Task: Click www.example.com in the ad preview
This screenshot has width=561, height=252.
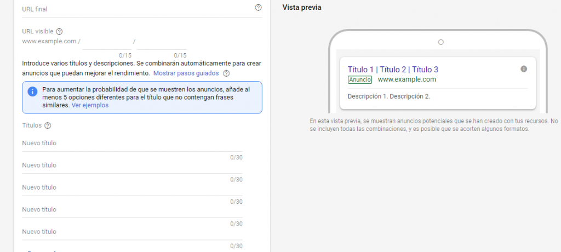Action: coord(407,79)
